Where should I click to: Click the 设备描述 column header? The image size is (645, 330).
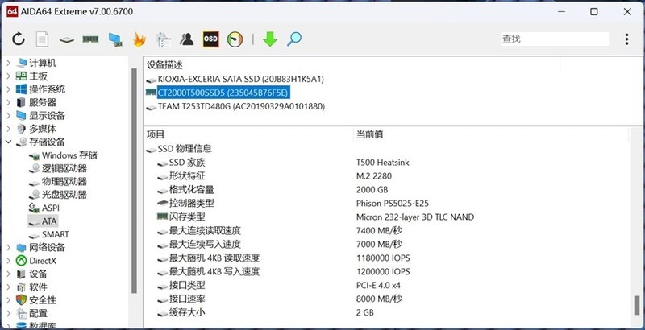pos(164,65)
